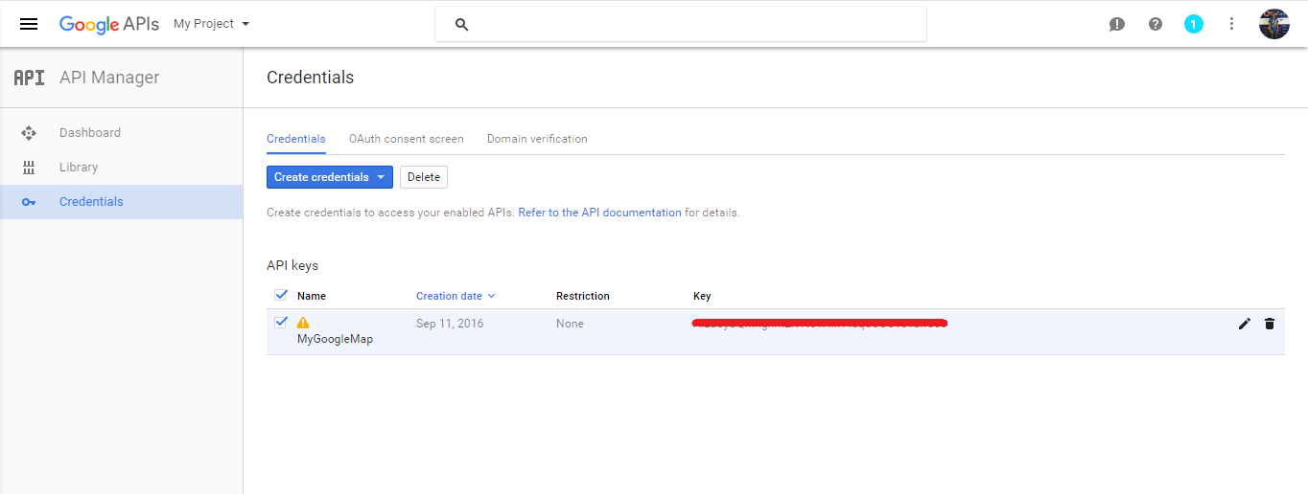Click the API Manager logo icon
This screenshot has width=1308, height=494.
(29, 78)
